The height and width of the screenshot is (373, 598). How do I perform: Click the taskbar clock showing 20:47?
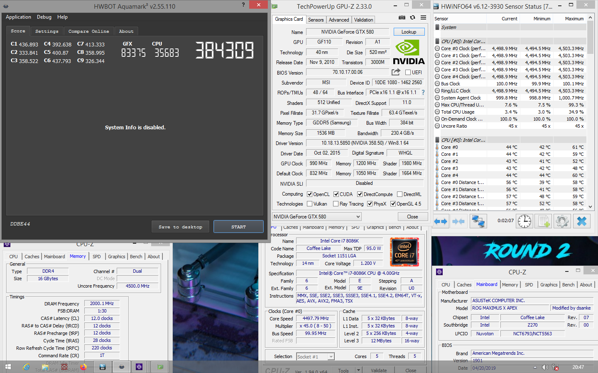click(578, 367)
